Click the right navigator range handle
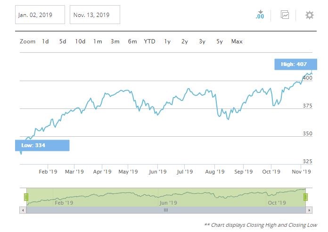The height and width of the screenshot is (232, 328). pos(305,197)
